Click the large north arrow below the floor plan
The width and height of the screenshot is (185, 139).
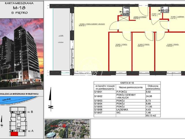tap(51, 99)
